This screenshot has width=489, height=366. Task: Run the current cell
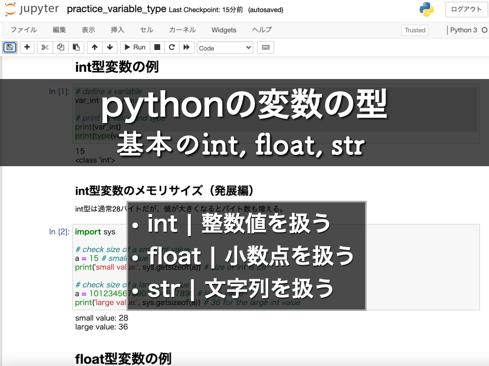coord(134,47)
